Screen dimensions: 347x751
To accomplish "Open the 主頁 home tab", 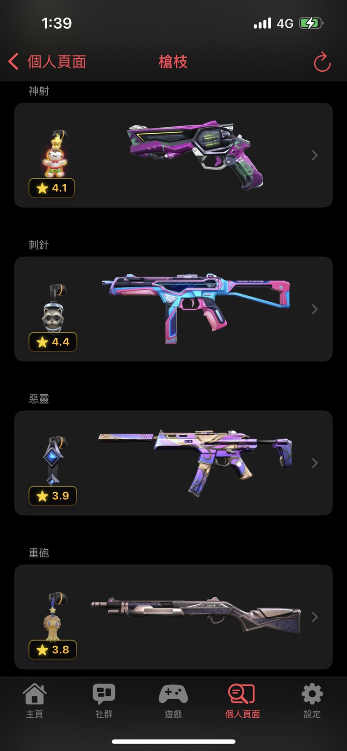I will coord(35,701).
